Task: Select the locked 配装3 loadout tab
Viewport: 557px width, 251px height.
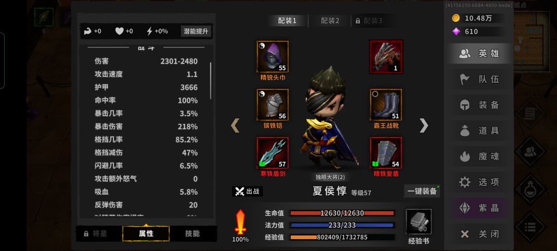Action: [369, 21]
